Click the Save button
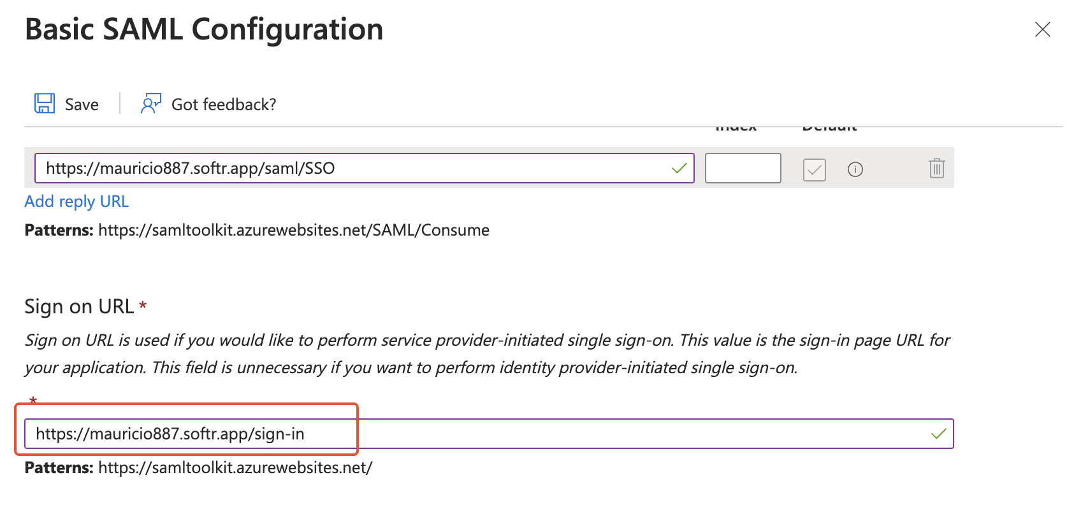Viewport: 1067px width, 526px height. coord(66,103)
